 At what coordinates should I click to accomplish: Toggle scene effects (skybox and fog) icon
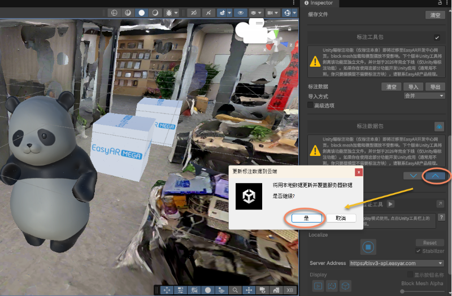pyautogui.click(x=222, y=12)
